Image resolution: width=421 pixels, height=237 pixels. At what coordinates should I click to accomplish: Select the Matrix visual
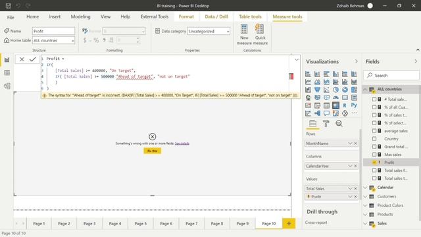click(335, 105)
